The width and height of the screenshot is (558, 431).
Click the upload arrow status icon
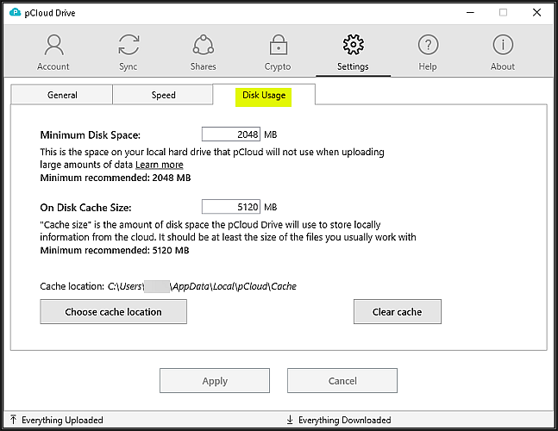(x=13, y=420)
